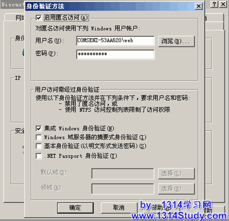Image resolution: width=229 pixels, height=221 pixels.
Task: Click the 用户名 input field
Action: (116, 41)
